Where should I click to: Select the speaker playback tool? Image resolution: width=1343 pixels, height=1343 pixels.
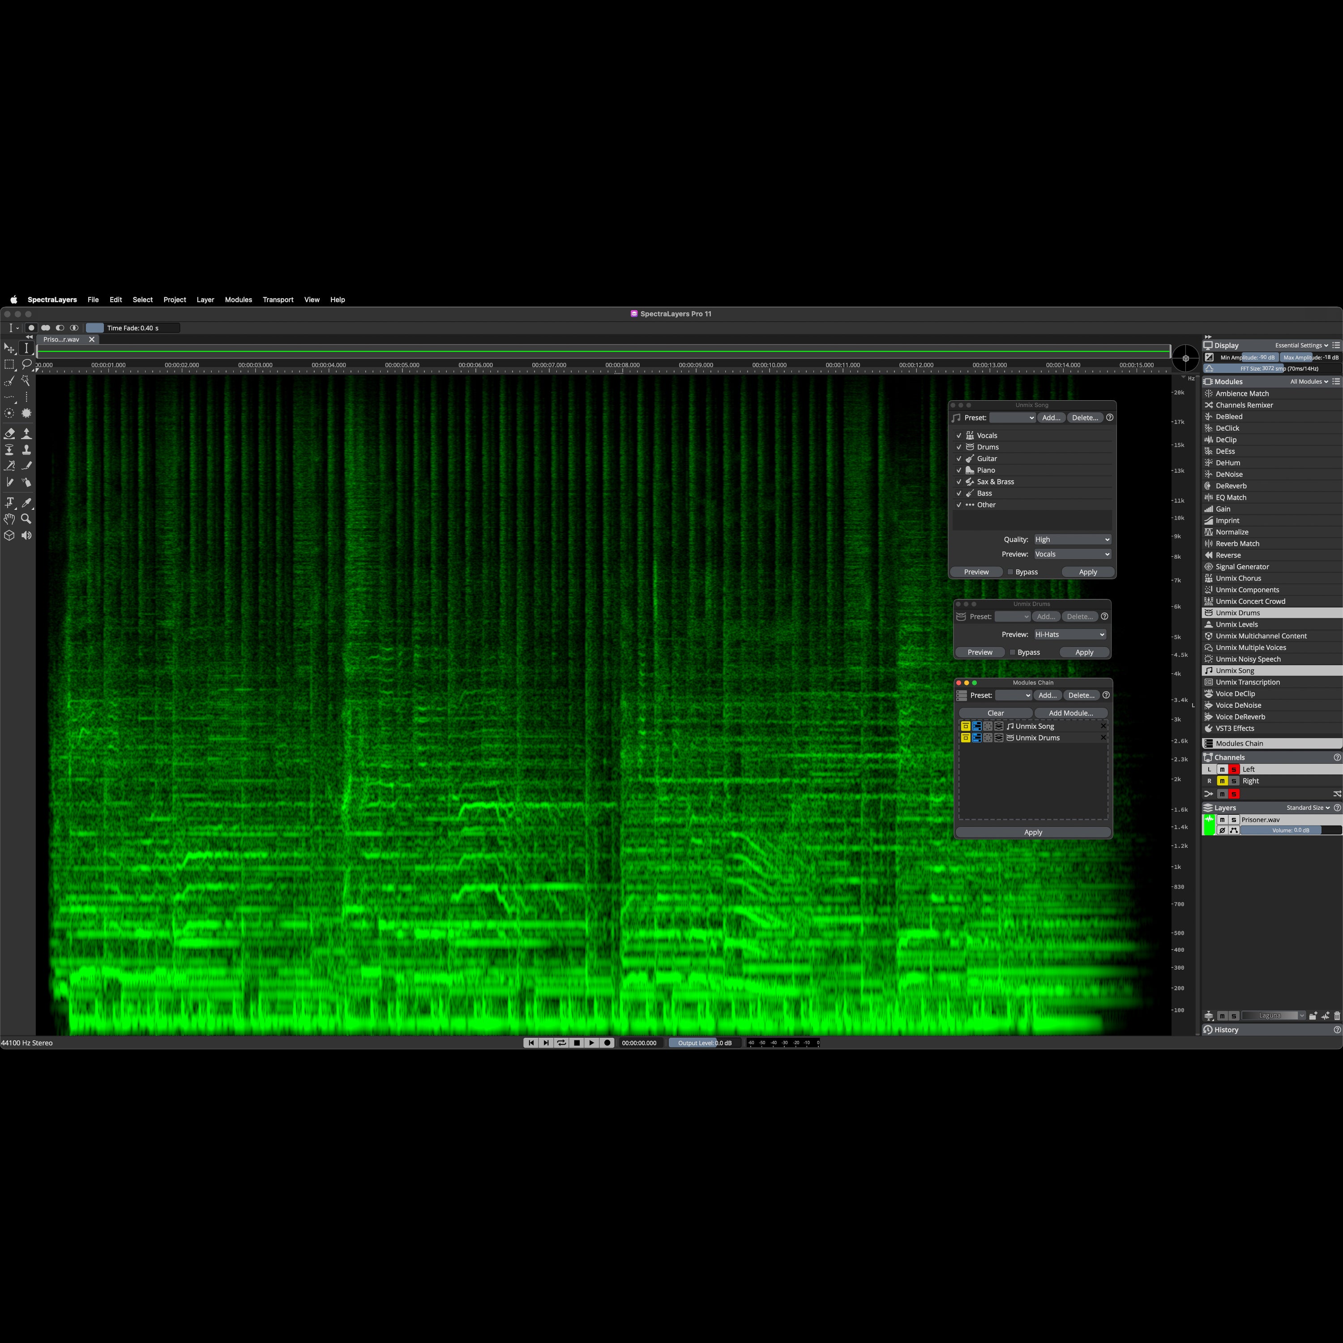click(x=26, y=535)
